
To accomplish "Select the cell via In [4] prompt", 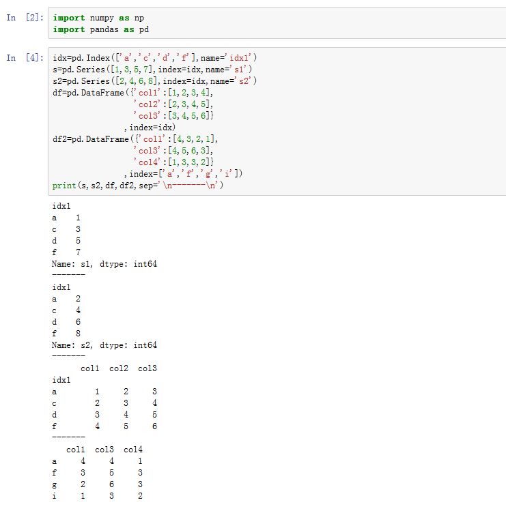I will (x=23, y=58).
